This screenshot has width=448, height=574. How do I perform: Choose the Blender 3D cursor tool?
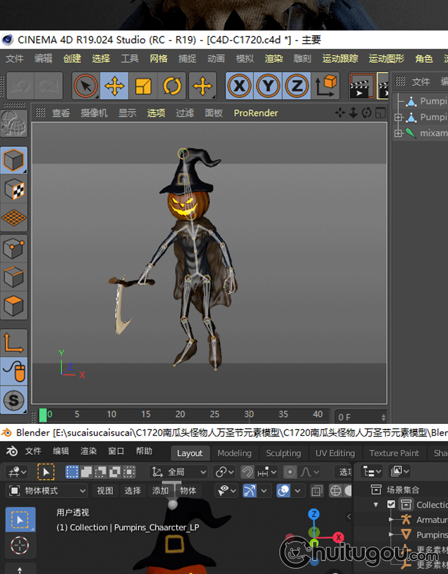pos(20,545)
